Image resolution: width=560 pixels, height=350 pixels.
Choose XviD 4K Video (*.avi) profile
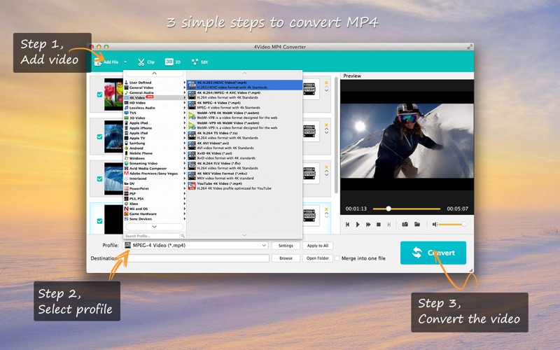point(244,155)
